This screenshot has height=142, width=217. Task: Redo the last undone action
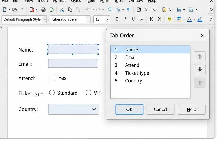pos(98,10)
